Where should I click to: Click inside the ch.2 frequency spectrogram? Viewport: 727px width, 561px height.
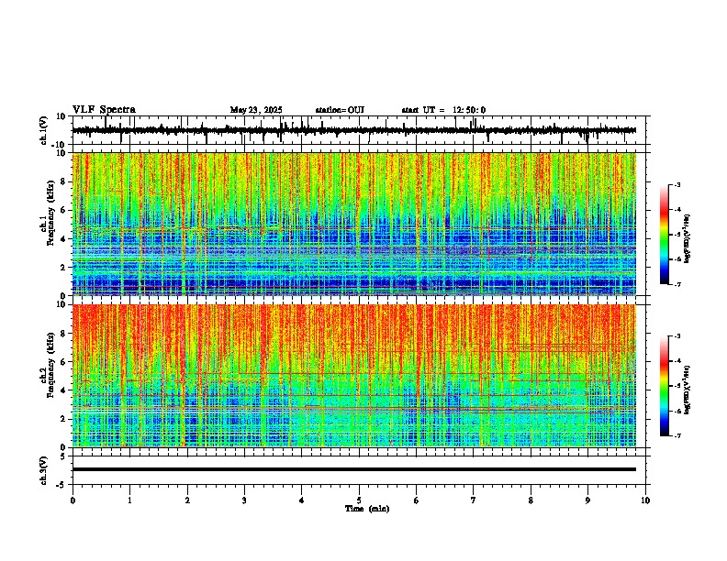pyautogui.click(x=354, y=376)
